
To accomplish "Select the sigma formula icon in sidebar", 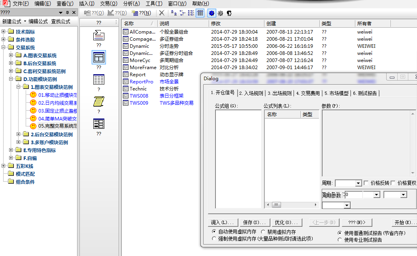I will 98,36.
